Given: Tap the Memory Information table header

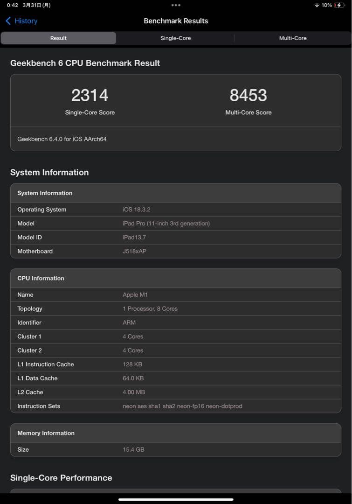Looking at the screenshot, I should tap(176, 433).
